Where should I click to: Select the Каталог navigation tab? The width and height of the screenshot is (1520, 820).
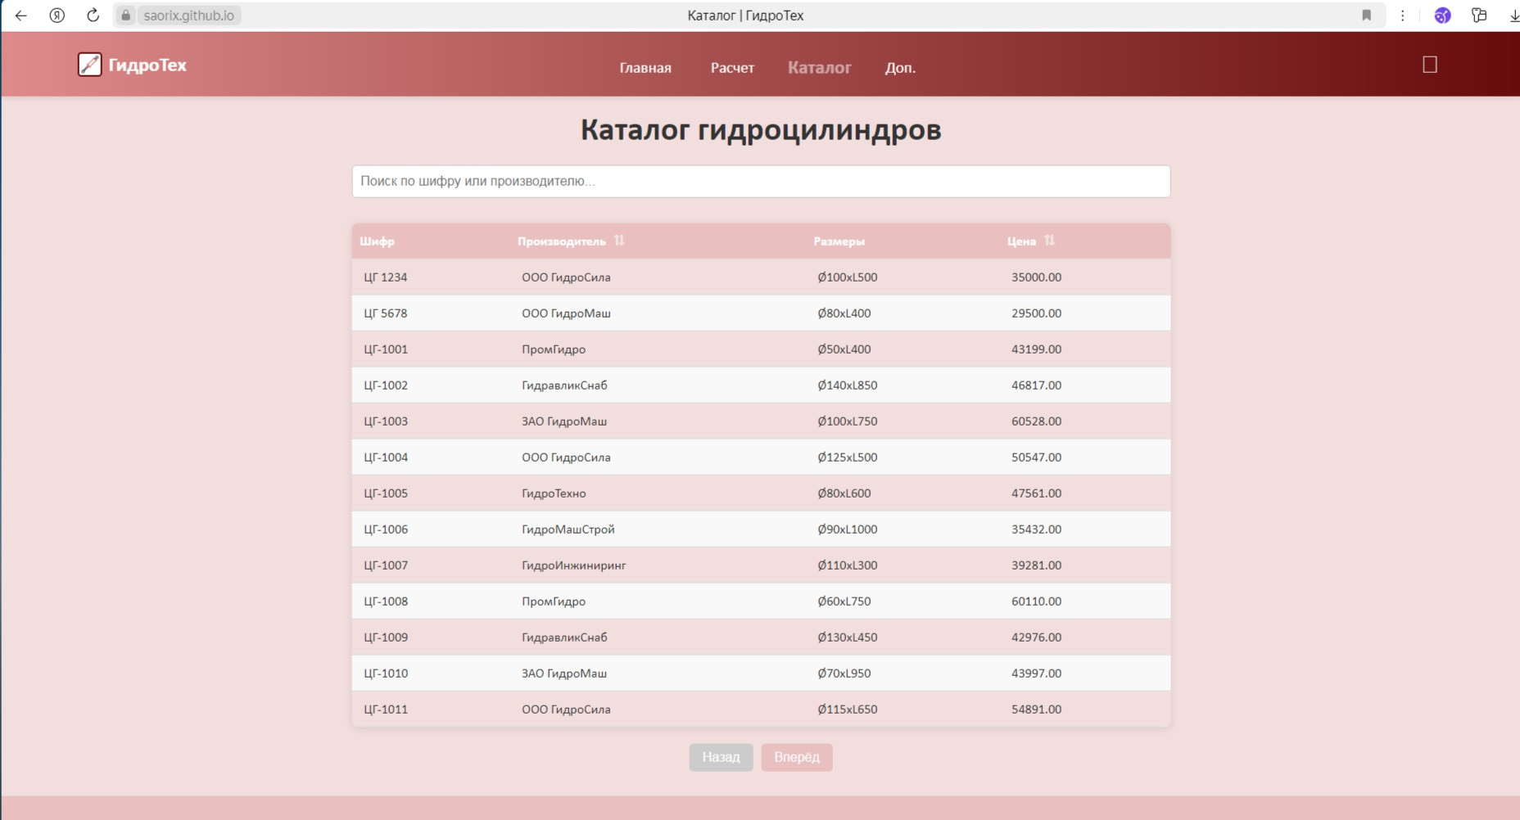click(819, 68)
